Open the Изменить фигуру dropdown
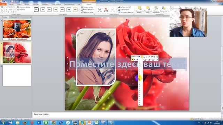This screenshot has width=223, height=125. pyautogui.click(x=24, y=7)
